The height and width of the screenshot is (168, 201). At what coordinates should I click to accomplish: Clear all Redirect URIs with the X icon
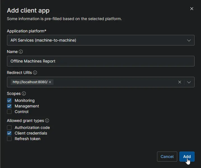180,82
